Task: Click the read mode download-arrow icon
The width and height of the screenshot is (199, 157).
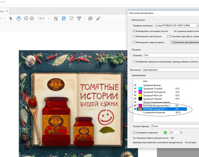Action: [x=79, y=19]
